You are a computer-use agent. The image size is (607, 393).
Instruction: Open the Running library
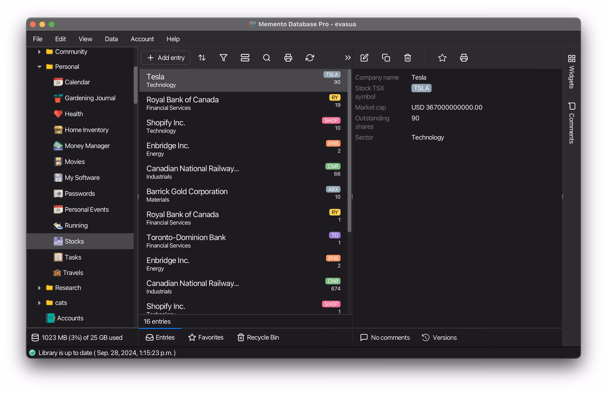[71, 225]
